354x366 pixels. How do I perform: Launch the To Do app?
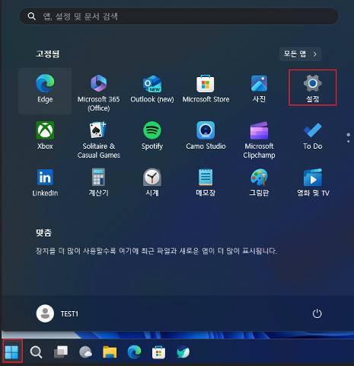(x=313, y=136)
